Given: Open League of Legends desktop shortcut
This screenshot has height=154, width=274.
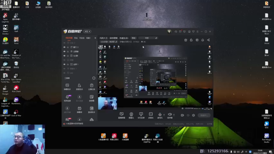Looking at the screenshot, I should pyautogui.click(x=5, y=102).
